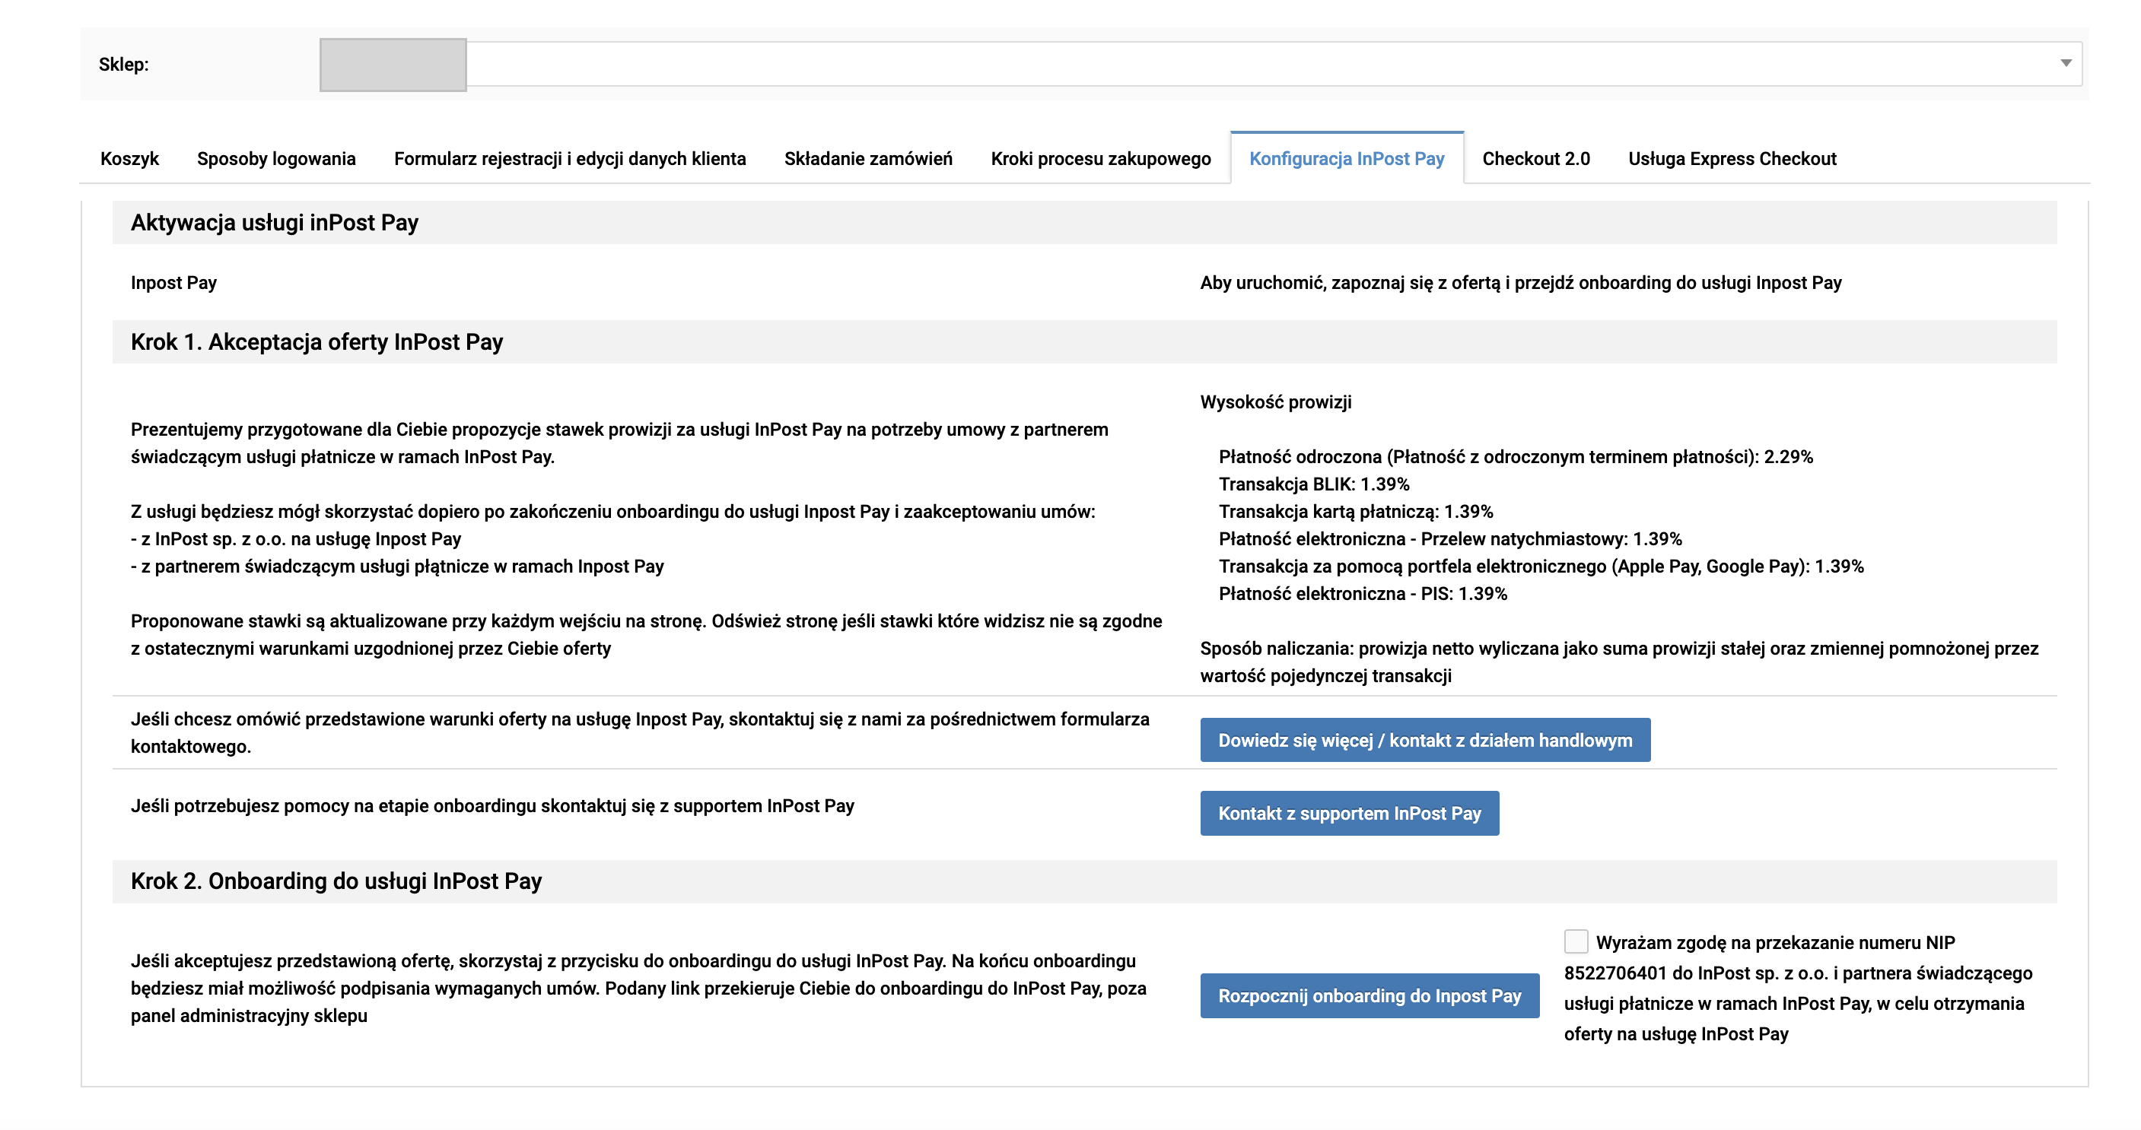Select Formularz rejestracji i edycji danych klienta tab

click(x=570, y=159)
